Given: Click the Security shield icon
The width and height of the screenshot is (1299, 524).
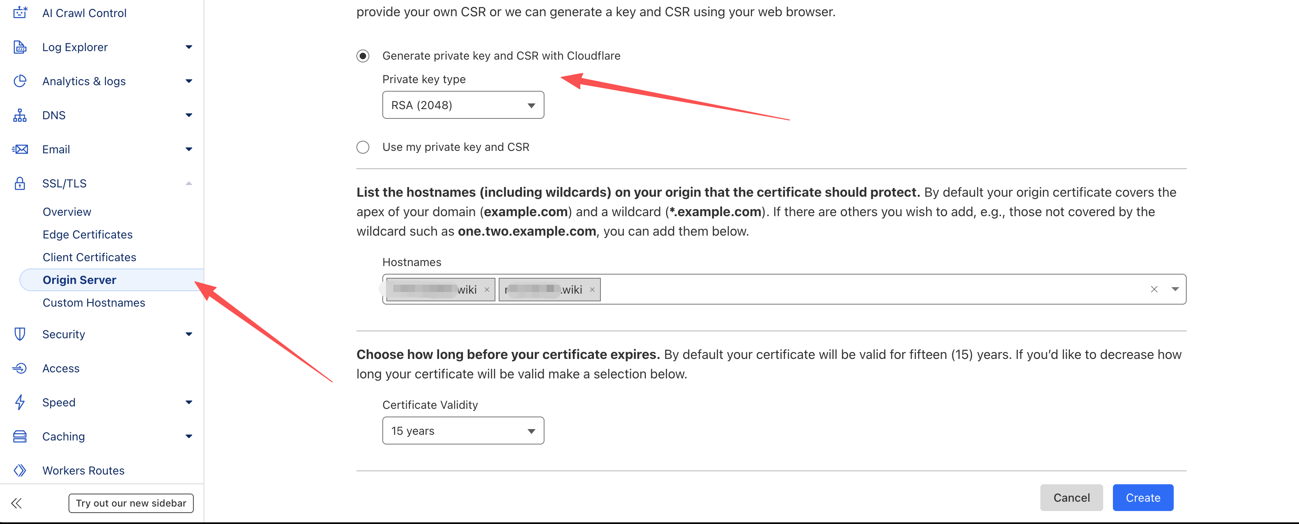Looking at the screenshot, I should tap(20, 334).
